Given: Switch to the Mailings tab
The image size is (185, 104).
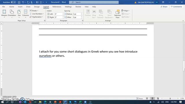Looking at the screenshot, I should (68, 7).
